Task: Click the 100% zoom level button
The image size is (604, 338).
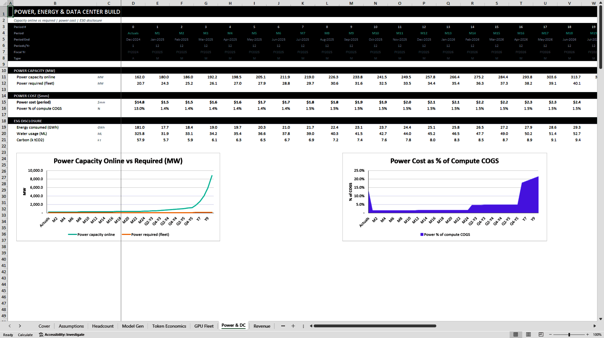Action: (x=597, y=335)
